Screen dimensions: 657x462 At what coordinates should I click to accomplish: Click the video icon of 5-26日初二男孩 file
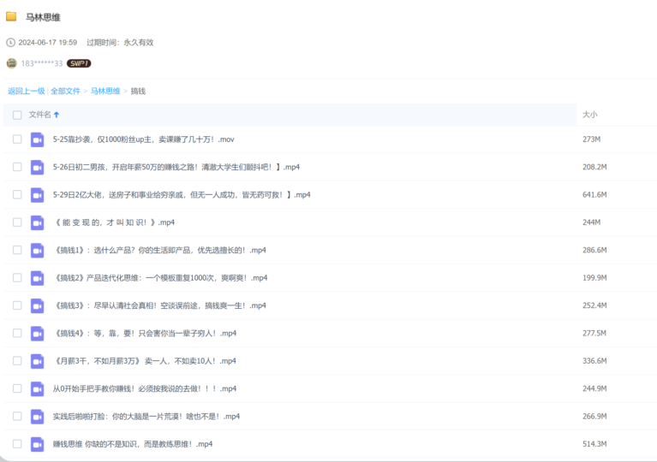click(38, 167)
